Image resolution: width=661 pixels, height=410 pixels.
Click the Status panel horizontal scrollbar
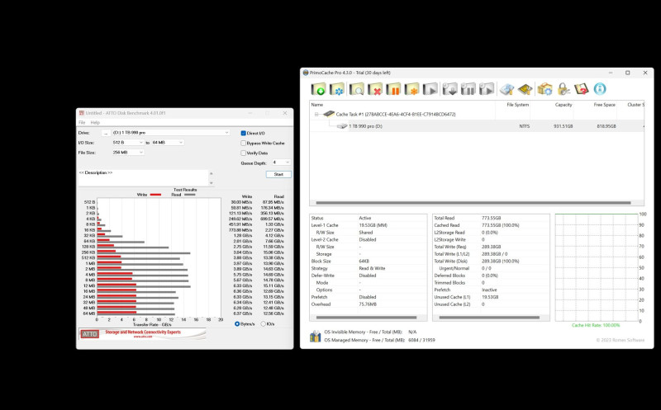coord(366,318)
